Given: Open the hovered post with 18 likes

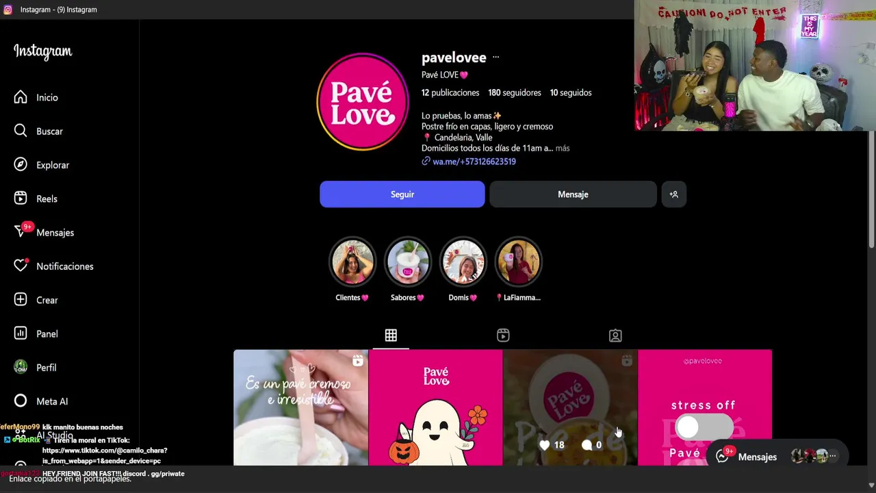Looking at the screenshot, I should click(x=570, y=407).
